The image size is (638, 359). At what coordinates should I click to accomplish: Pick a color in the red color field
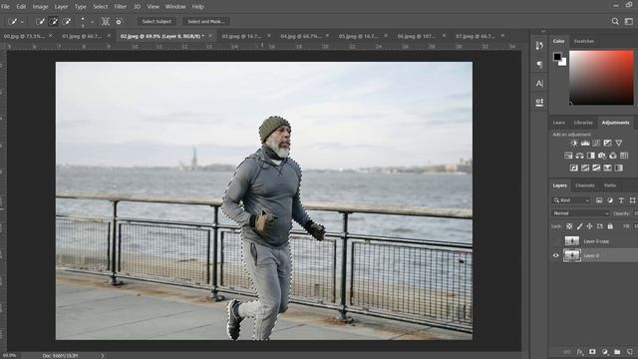tap(601, 78)
